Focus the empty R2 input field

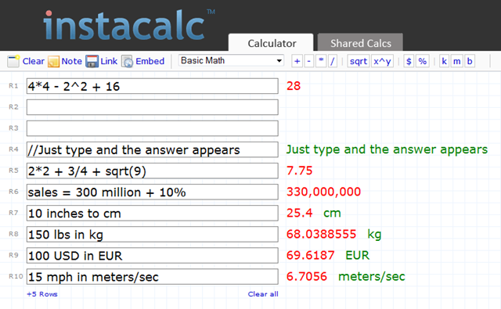pyautogui.click(x=153, y=107)
